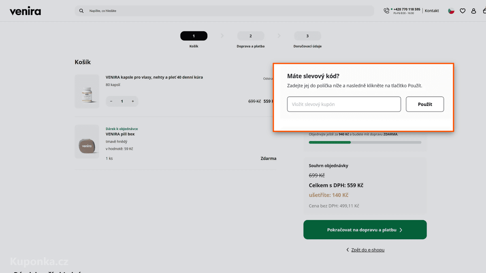Call the +420 770 118 595 number

tap(407, 9)
